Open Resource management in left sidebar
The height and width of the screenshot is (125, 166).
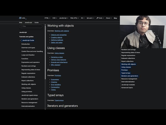click(29, 103)
